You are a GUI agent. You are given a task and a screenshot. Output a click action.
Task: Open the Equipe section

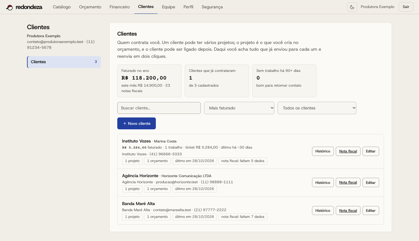click(169, 7)
